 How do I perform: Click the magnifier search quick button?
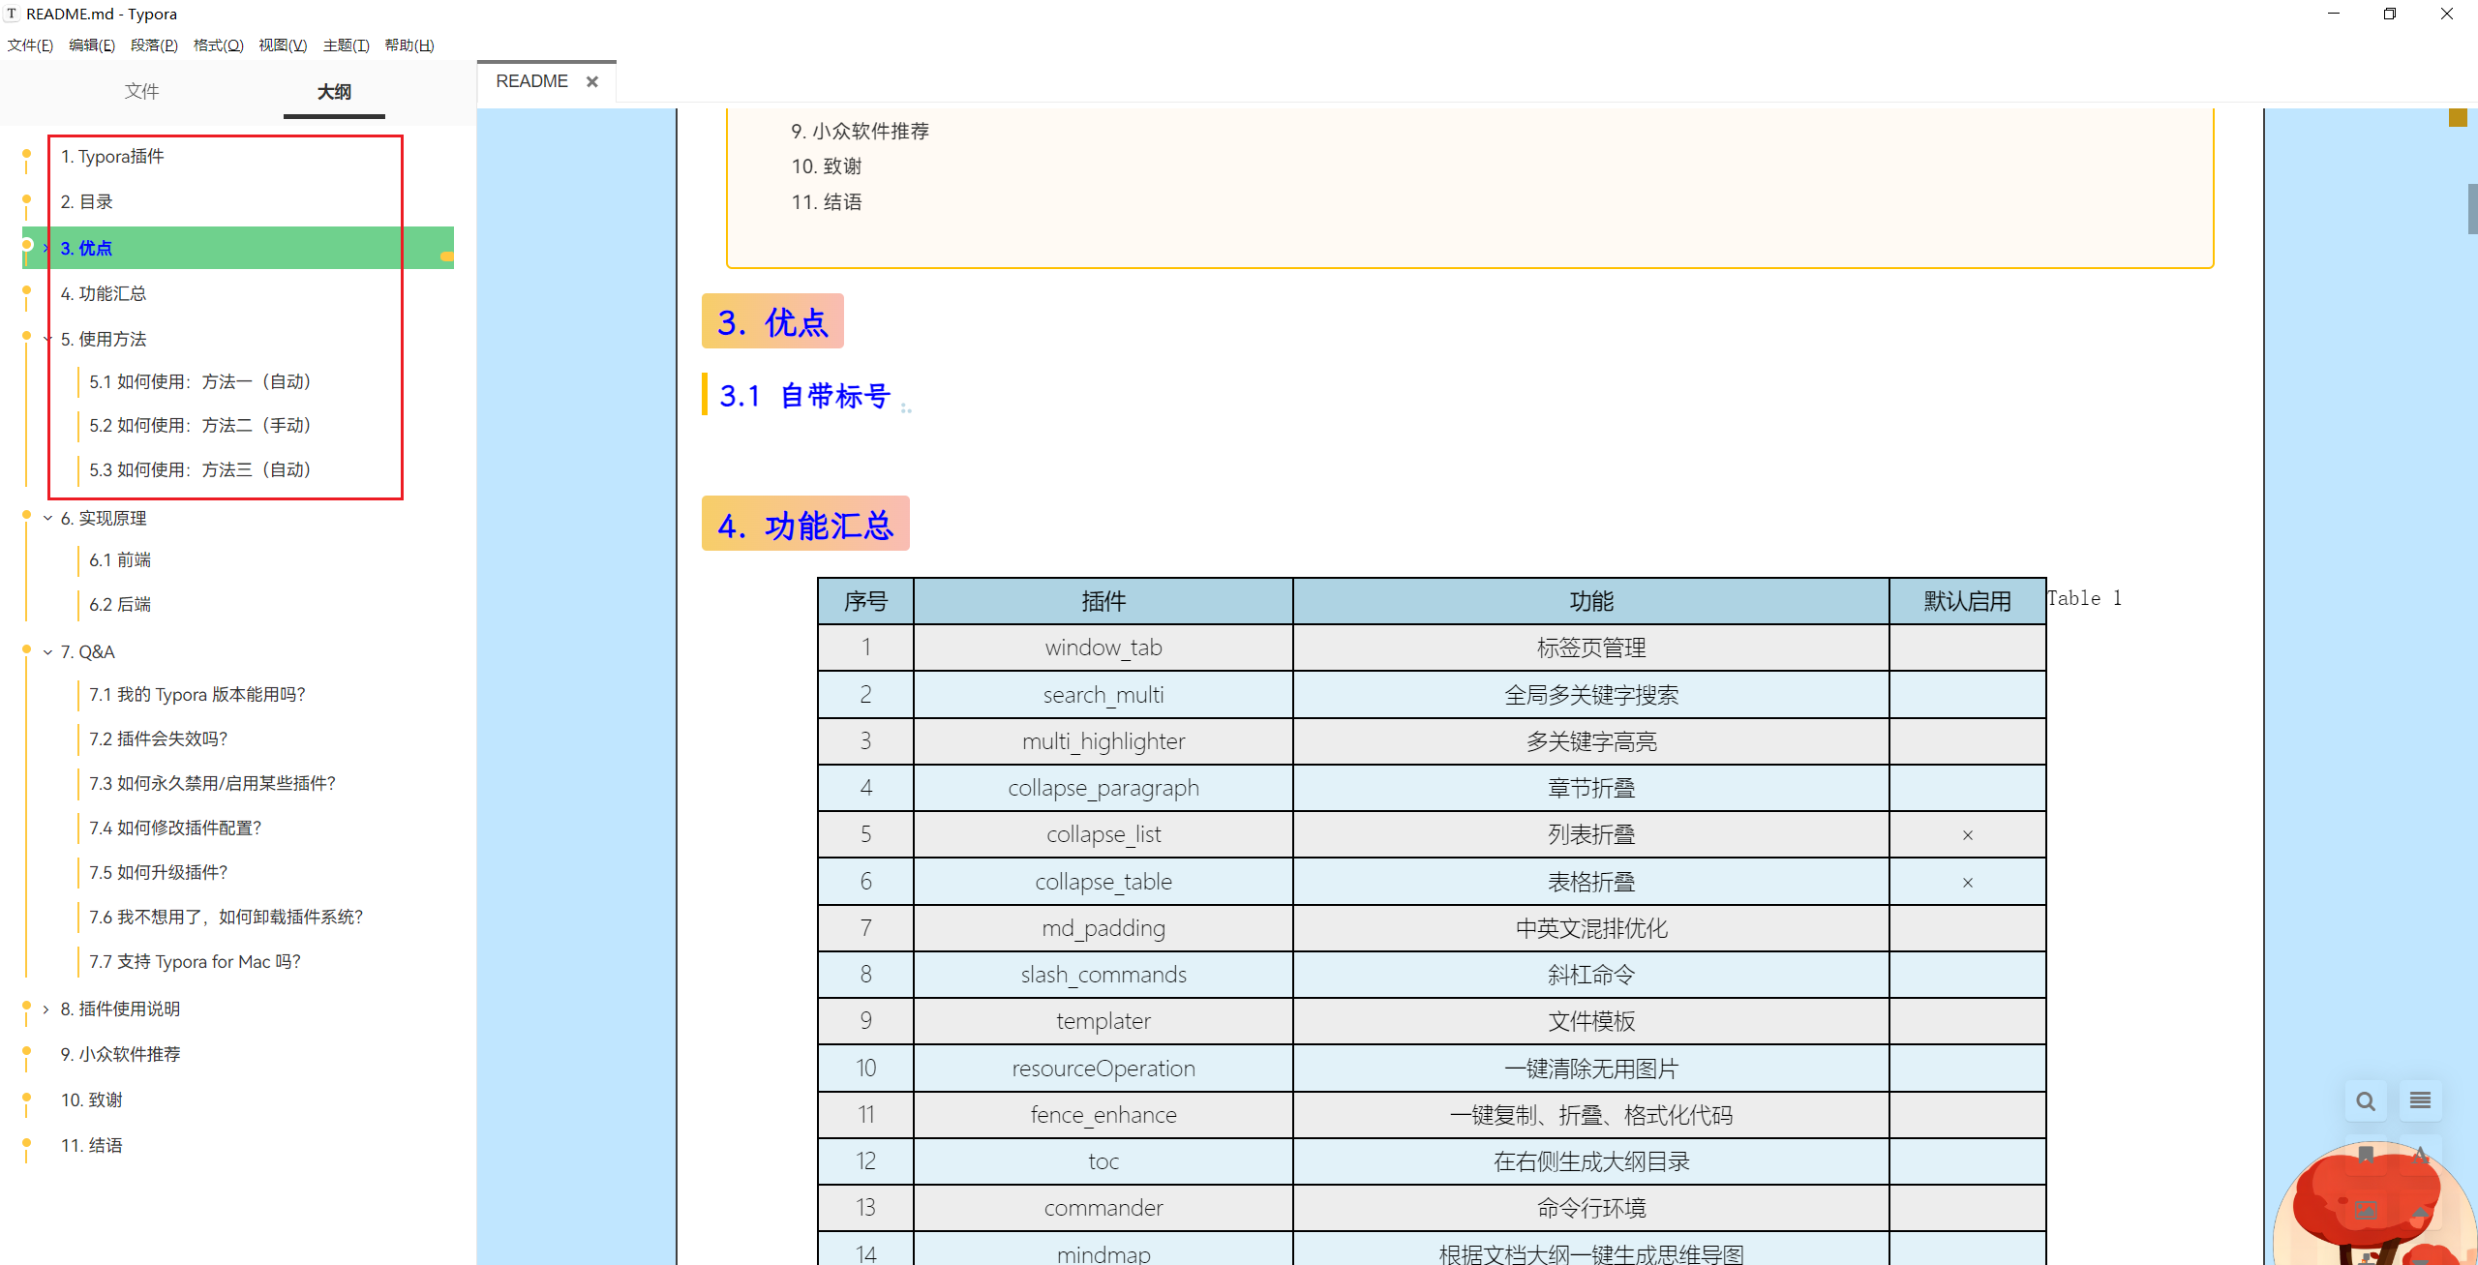(x=2366, y=1101)
